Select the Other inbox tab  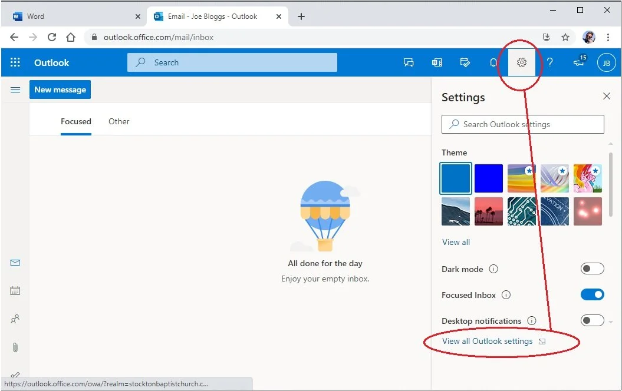[x=119, y=122]
